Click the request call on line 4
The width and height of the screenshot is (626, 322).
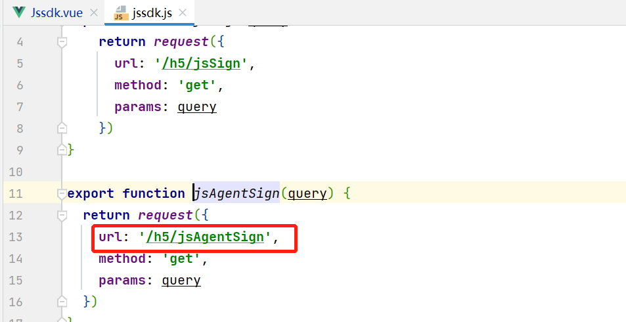click(181, 42)
